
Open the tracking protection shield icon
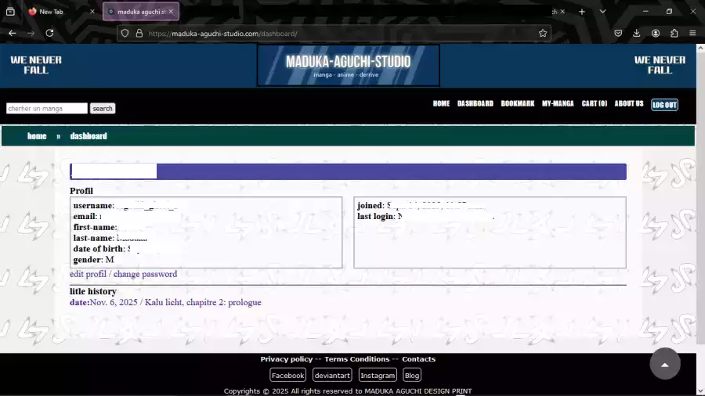click(125, 33)
